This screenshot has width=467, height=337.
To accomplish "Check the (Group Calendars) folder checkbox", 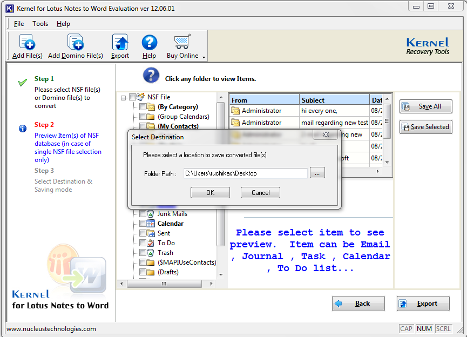I will (143, 117).
